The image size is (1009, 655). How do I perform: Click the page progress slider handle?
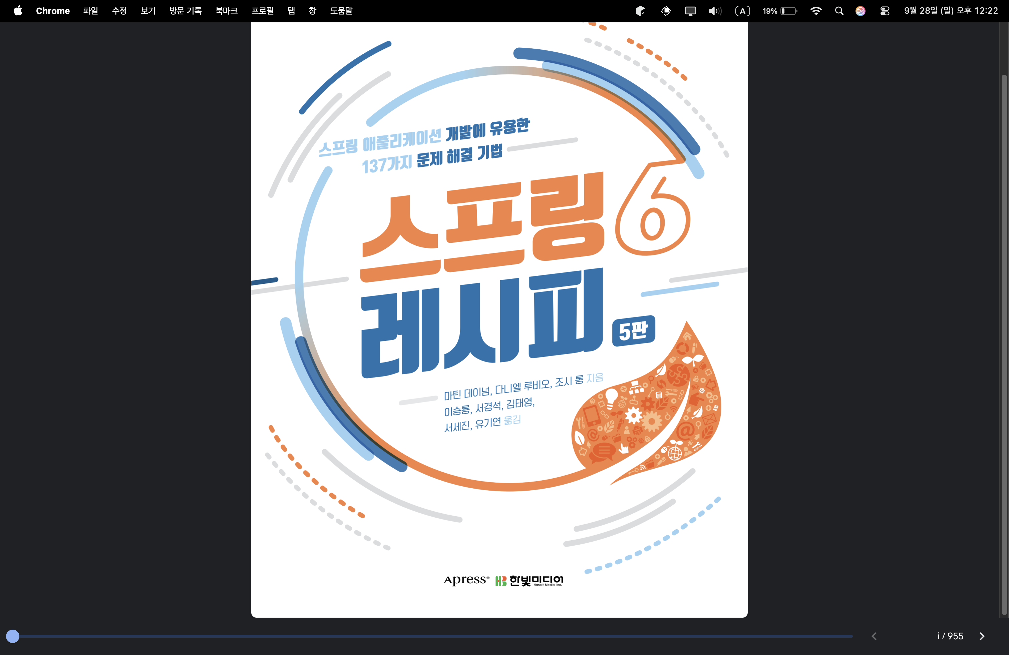pos(13,636)
